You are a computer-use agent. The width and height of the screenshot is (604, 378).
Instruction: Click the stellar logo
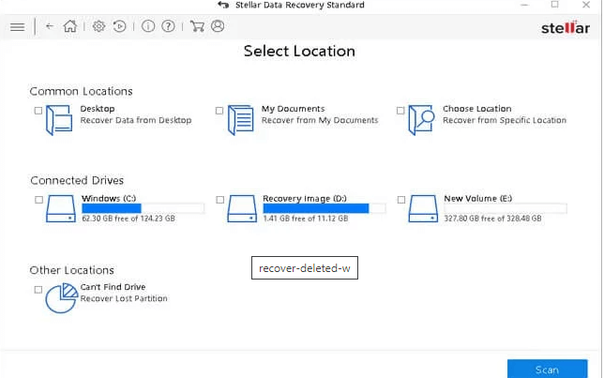pyautogui.click(x=566, y=27)
